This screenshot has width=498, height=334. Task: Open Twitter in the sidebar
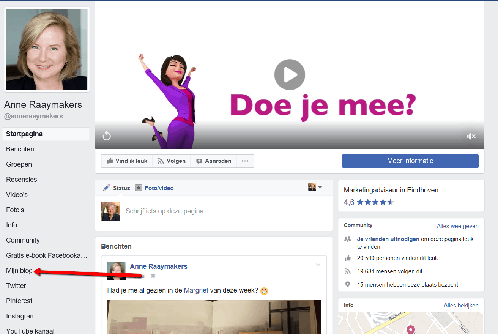16,286
